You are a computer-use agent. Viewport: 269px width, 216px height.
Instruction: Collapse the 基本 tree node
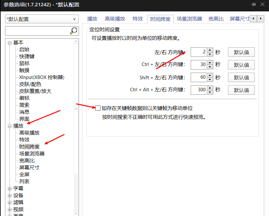click(x=9, y=43)
